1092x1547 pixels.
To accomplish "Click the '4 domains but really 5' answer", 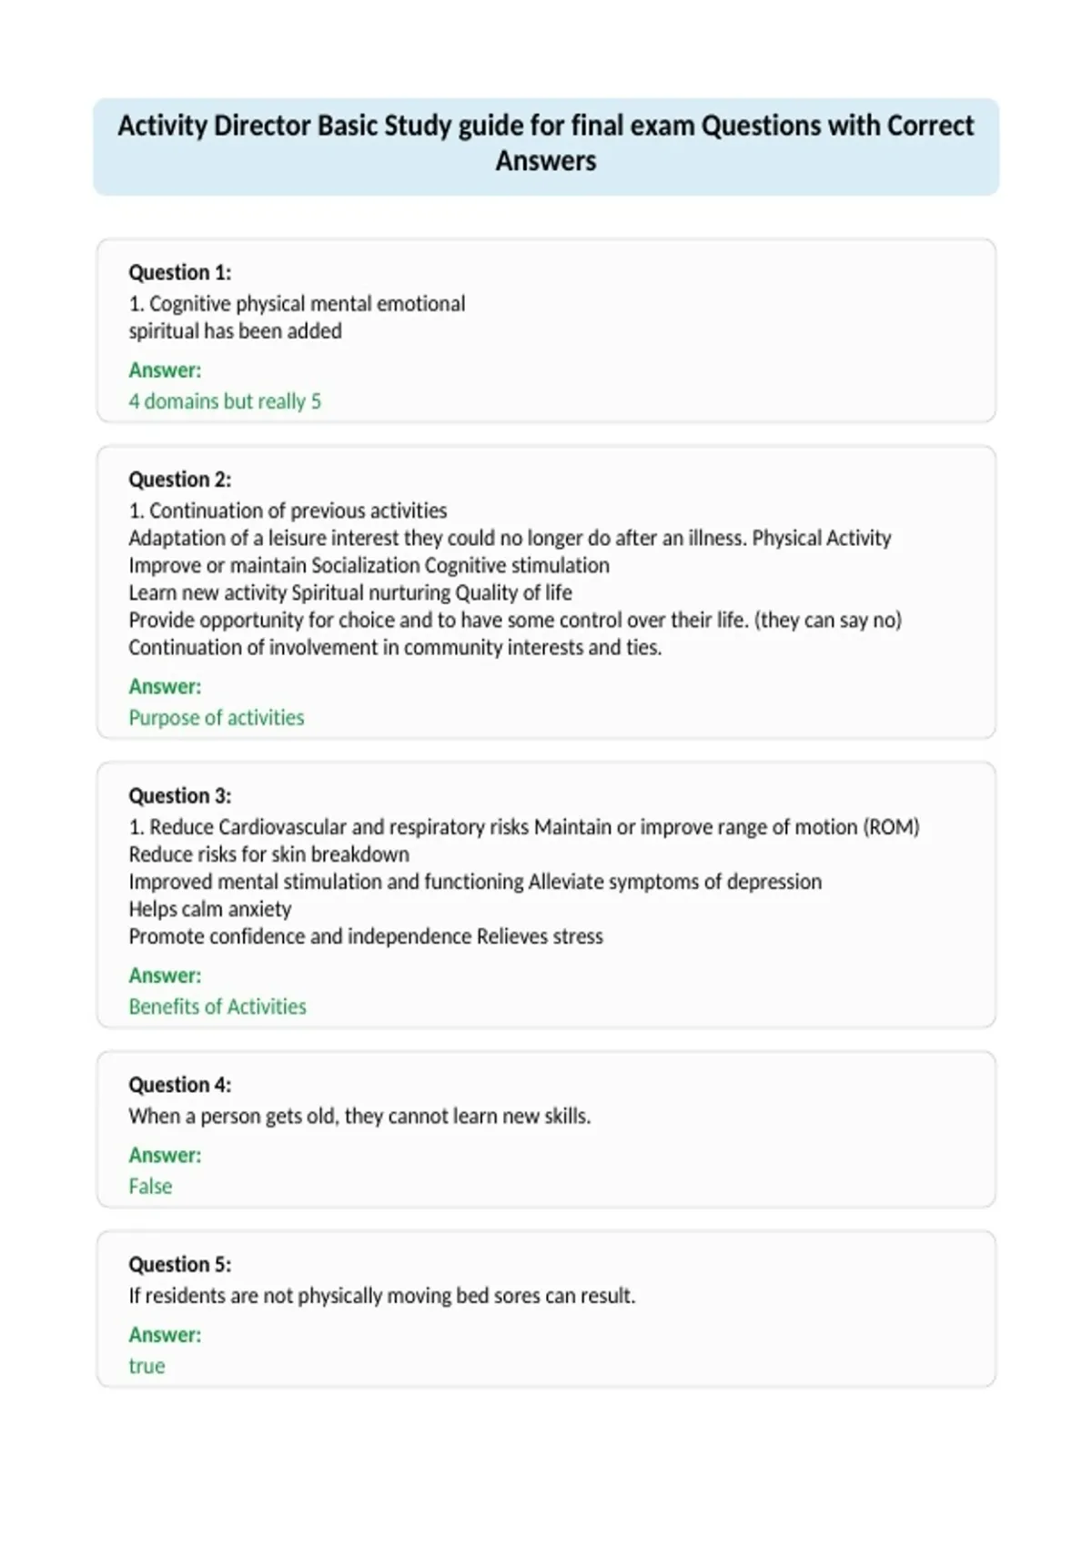I will pyautogui.click(x=225, y=401).
